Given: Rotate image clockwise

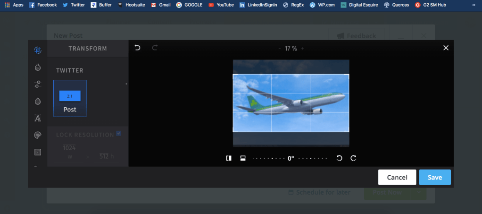Looking at the screenshot, I should 353,158.
